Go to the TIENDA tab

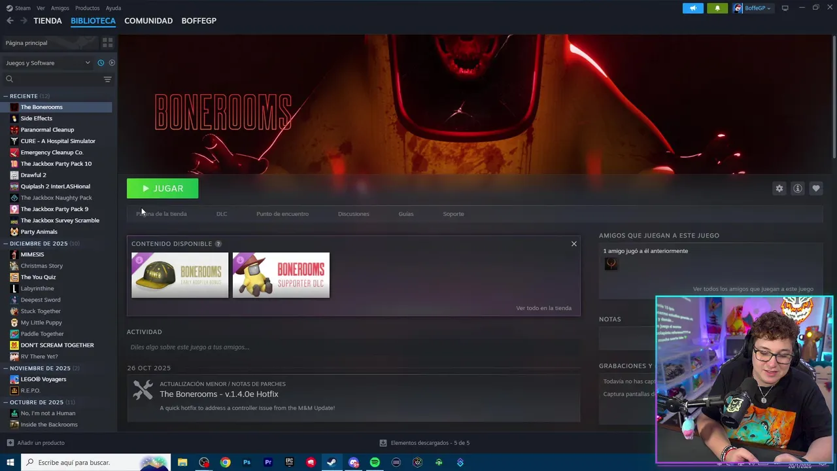[x=48, y=21]
